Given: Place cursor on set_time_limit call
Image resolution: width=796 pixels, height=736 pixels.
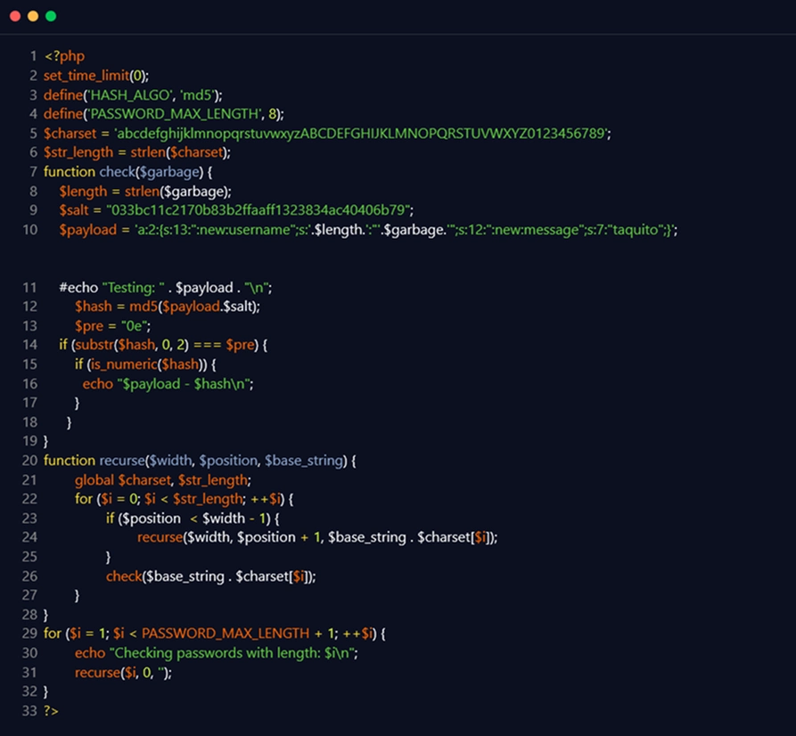Looking at the screenshot, I should (85, 75).
